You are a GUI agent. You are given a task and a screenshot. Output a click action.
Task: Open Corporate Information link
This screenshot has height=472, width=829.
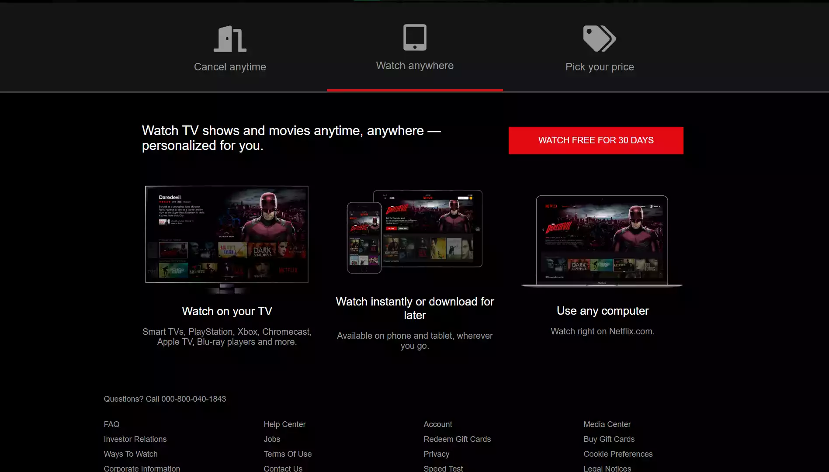click(x=142, y=468)
